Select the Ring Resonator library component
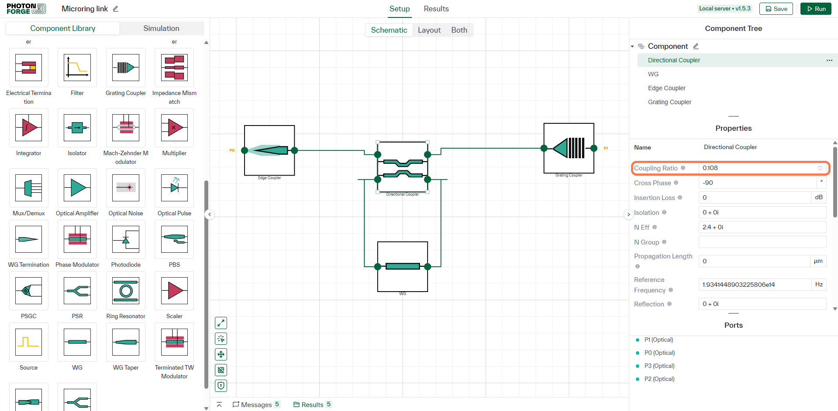Screen dimensions: 838x411 pyautogui.click(x=126, y=291)
